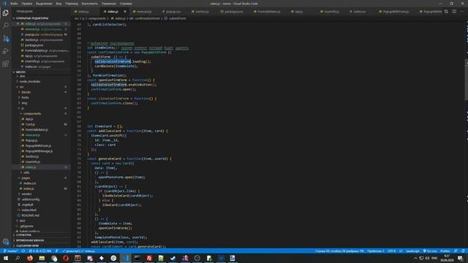Open the Source Control view
The image size is (468, 263).
coord(6,39)
